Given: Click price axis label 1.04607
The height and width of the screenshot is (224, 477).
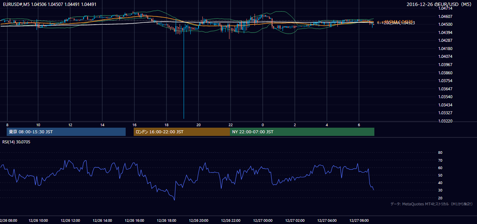Looking at the screenshot, I should click(x=445, y=16).
